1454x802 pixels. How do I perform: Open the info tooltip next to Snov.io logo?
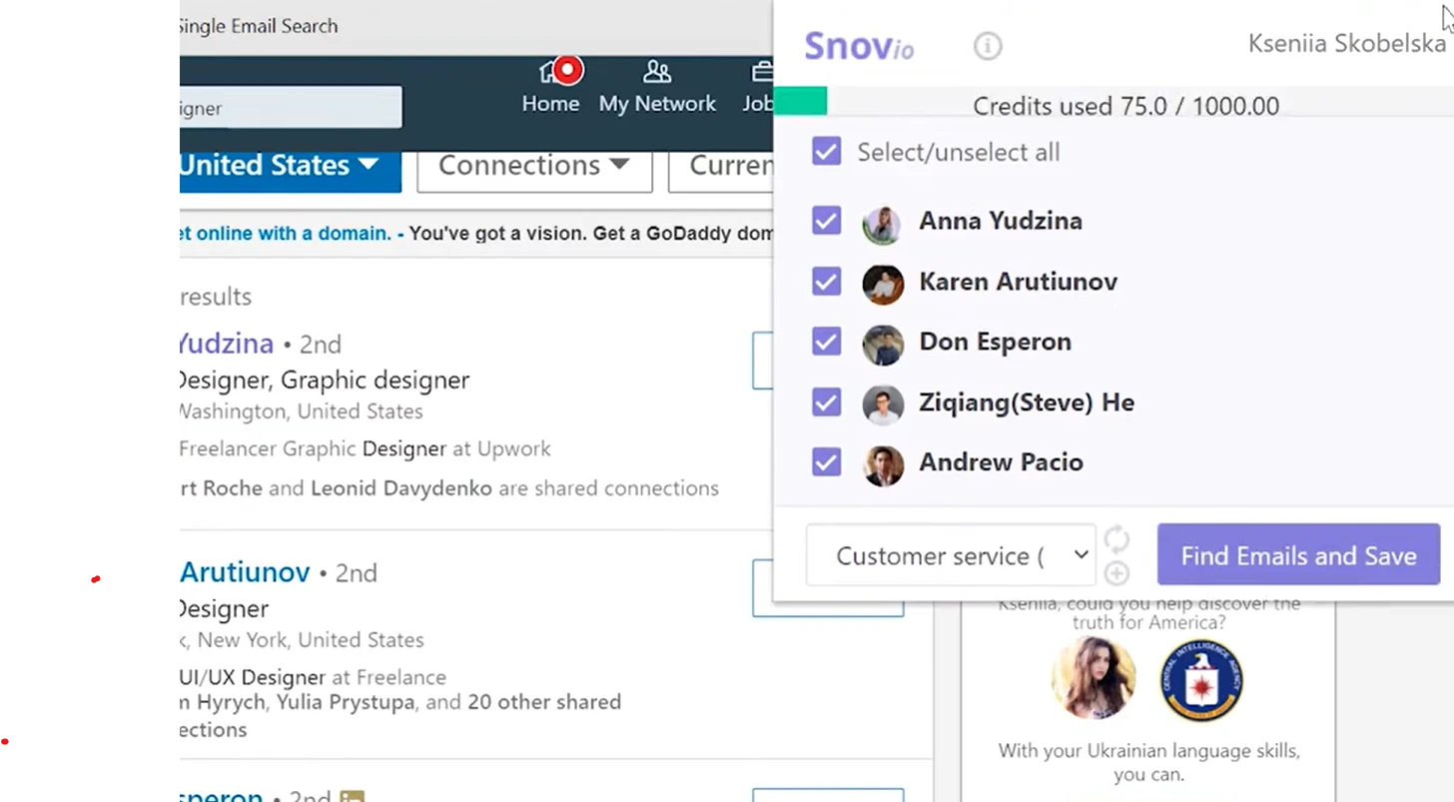point(987,46)
